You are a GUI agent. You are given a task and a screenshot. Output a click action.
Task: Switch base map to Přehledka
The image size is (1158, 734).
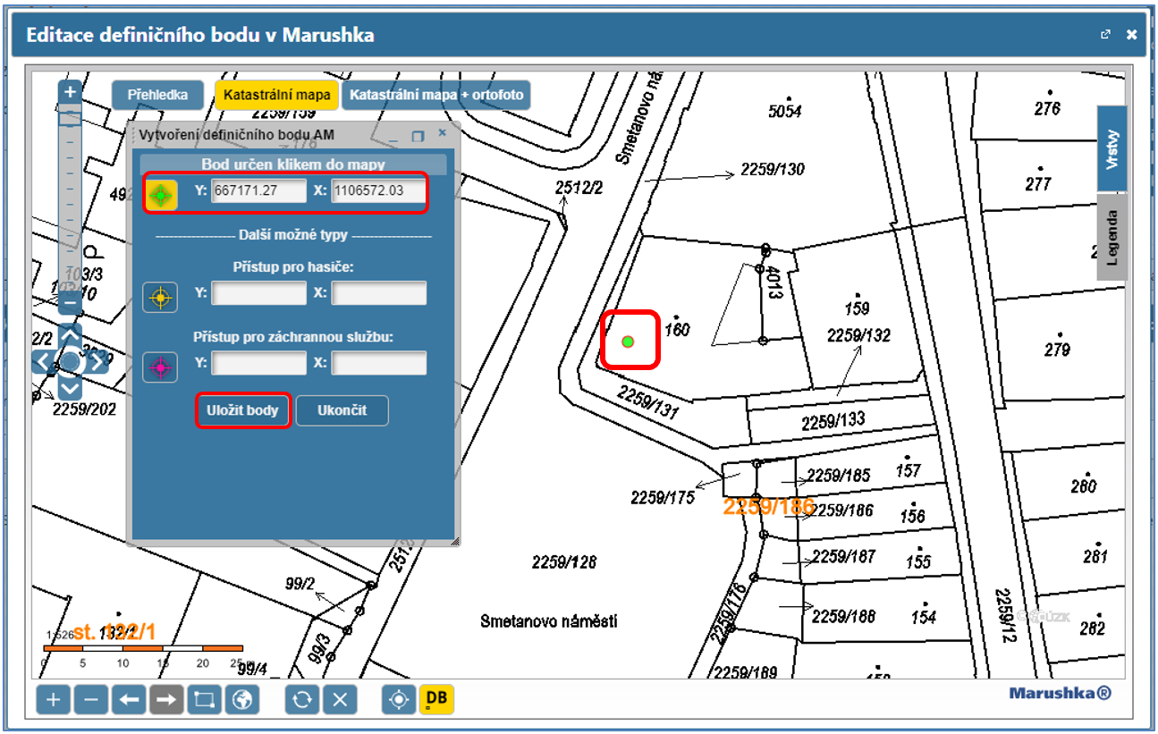pos(157,95)
